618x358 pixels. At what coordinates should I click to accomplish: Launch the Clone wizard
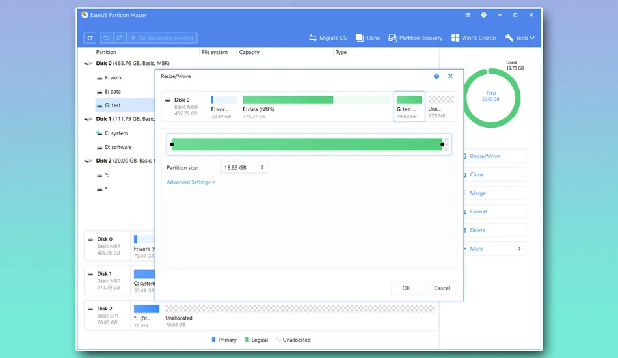(x=368, y=38)
